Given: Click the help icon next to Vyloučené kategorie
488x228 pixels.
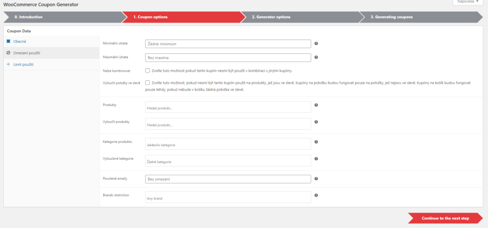Looking at the screenshot, I should [x=316, y=159].
